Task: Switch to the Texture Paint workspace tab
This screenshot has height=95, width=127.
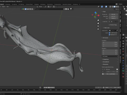Action: [29, 4]
